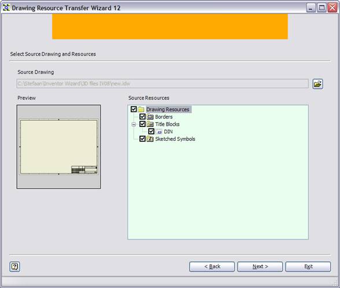This screenshot has width=340, height=288.
Task: Toggle the Title Blocks checkbox
Action: coord(142,124)
